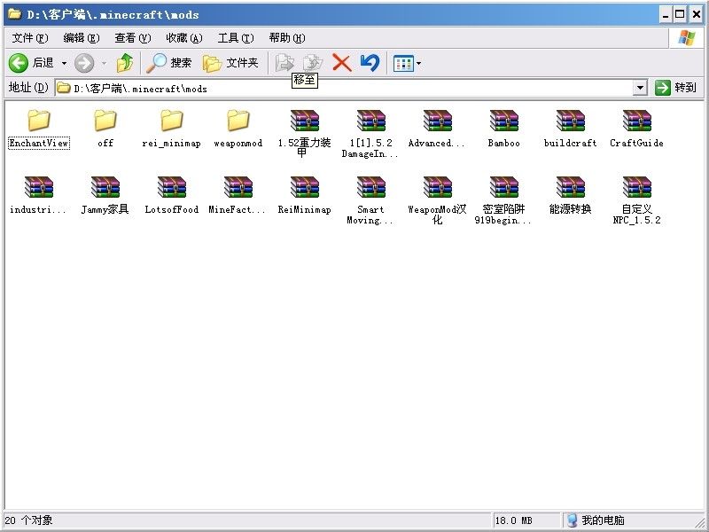Select the MineFact archive icon

click(x=238, y=187)
